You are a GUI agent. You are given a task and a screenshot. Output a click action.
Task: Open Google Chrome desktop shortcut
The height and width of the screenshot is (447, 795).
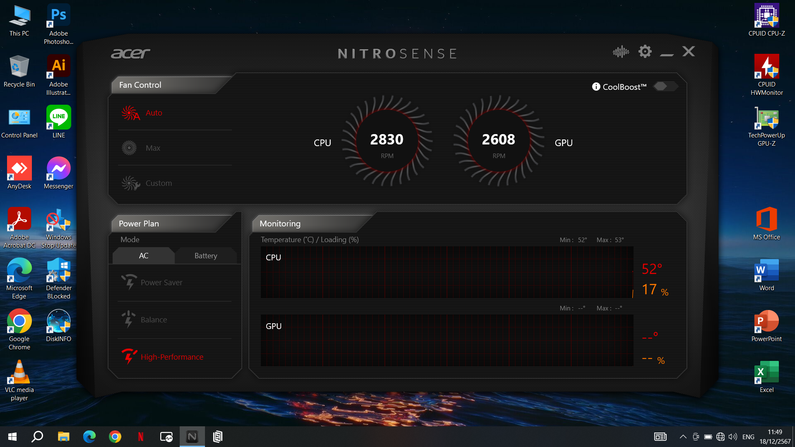[19, 329]
